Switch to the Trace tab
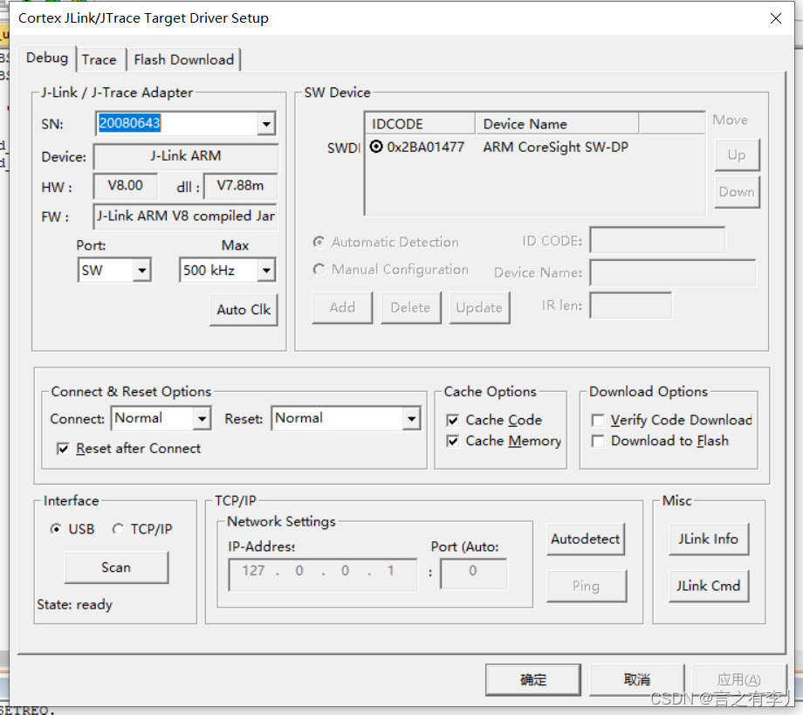The image size is (803, 715). click(x=100, y=60)
